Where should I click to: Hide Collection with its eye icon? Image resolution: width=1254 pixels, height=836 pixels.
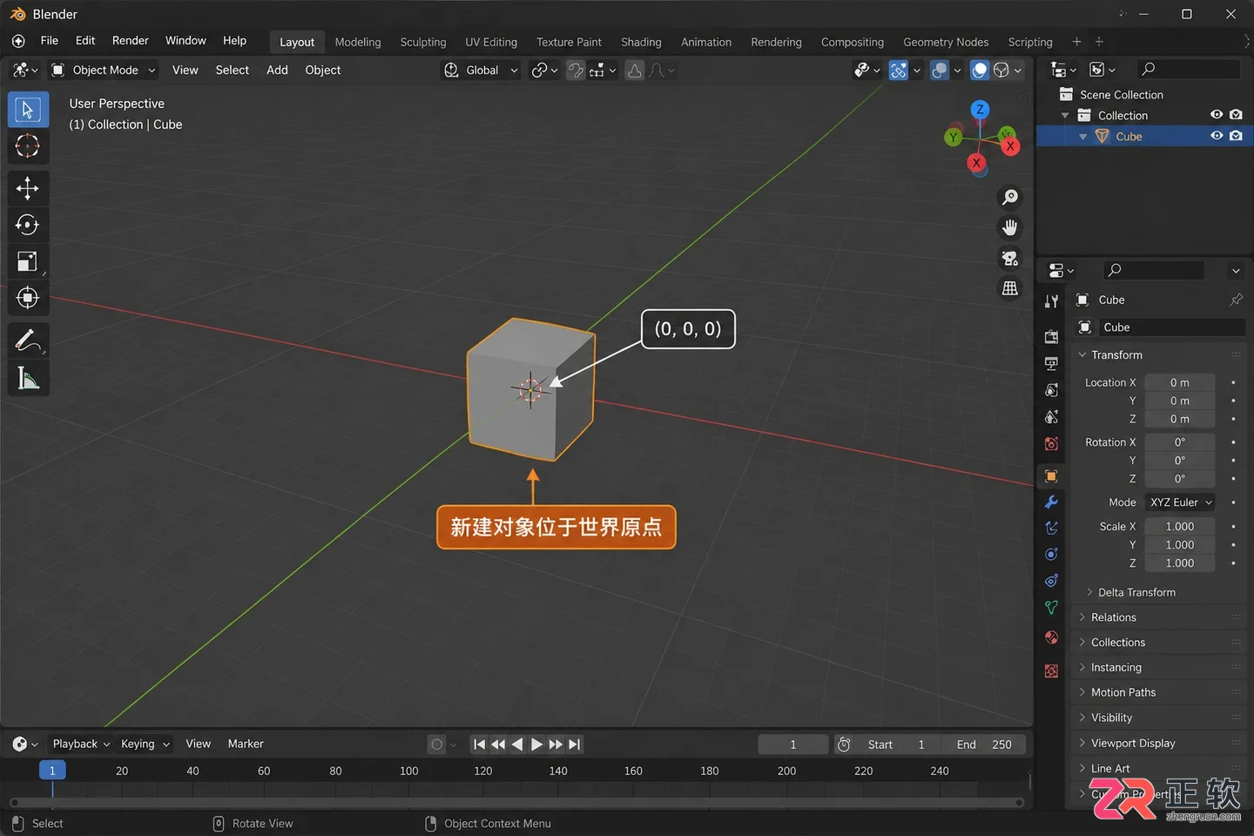(x=1217, y=115)
